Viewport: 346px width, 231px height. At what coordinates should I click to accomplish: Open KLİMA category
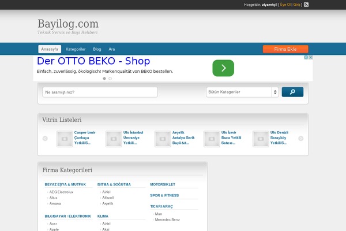tap(103, 216)
